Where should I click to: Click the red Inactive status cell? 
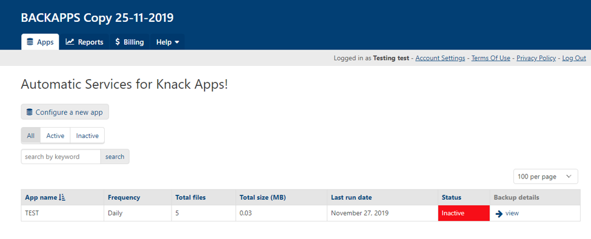(464, 213)
